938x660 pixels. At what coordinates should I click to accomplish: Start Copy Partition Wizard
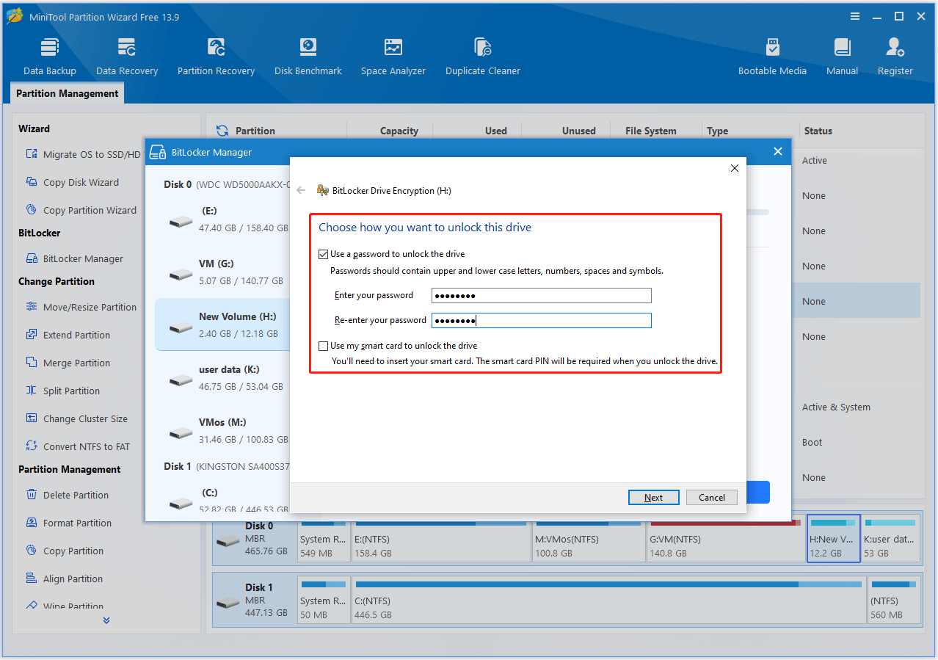[x=81, y=210]
